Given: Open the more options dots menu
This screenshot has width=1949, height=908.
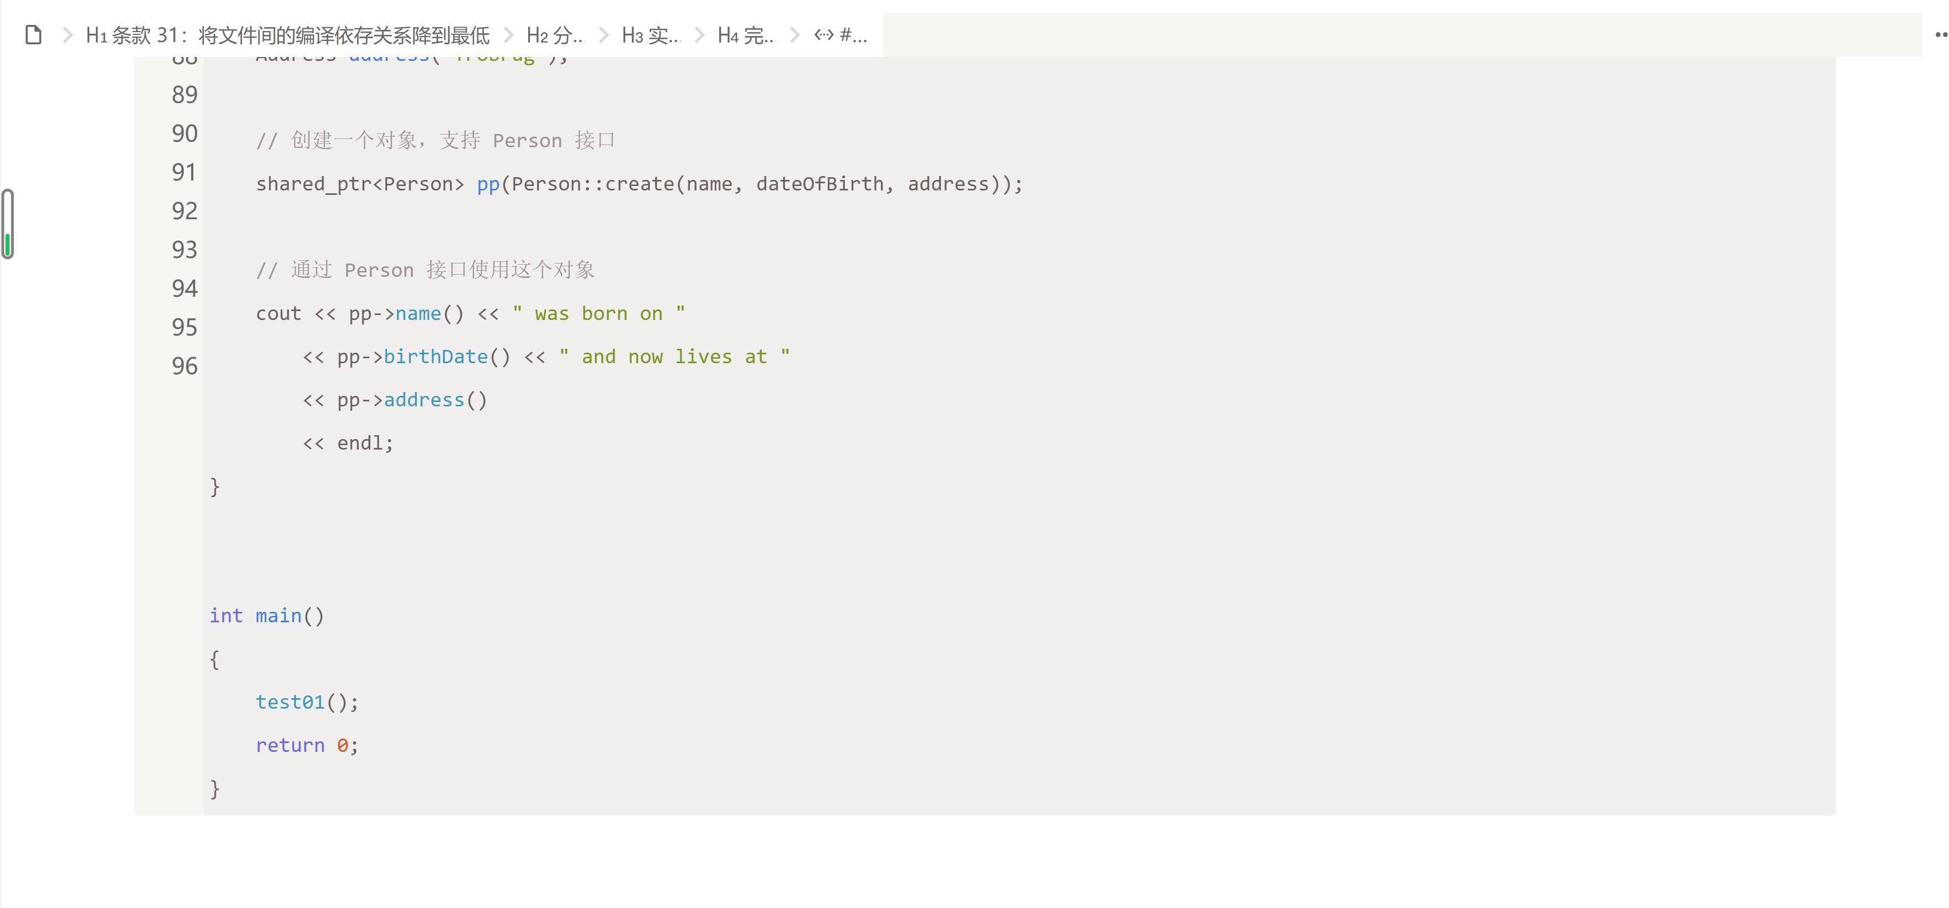Looking at the screenshot, I should [1940, 35].
